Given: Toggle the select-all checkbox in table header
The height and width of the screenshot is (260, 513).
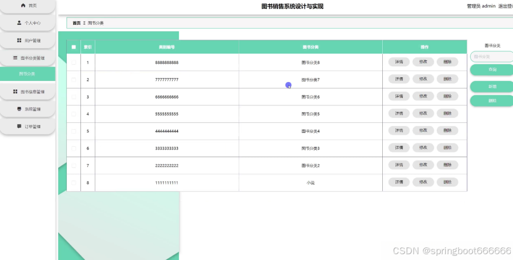Looking at the screenshot, I should (74, 47).
